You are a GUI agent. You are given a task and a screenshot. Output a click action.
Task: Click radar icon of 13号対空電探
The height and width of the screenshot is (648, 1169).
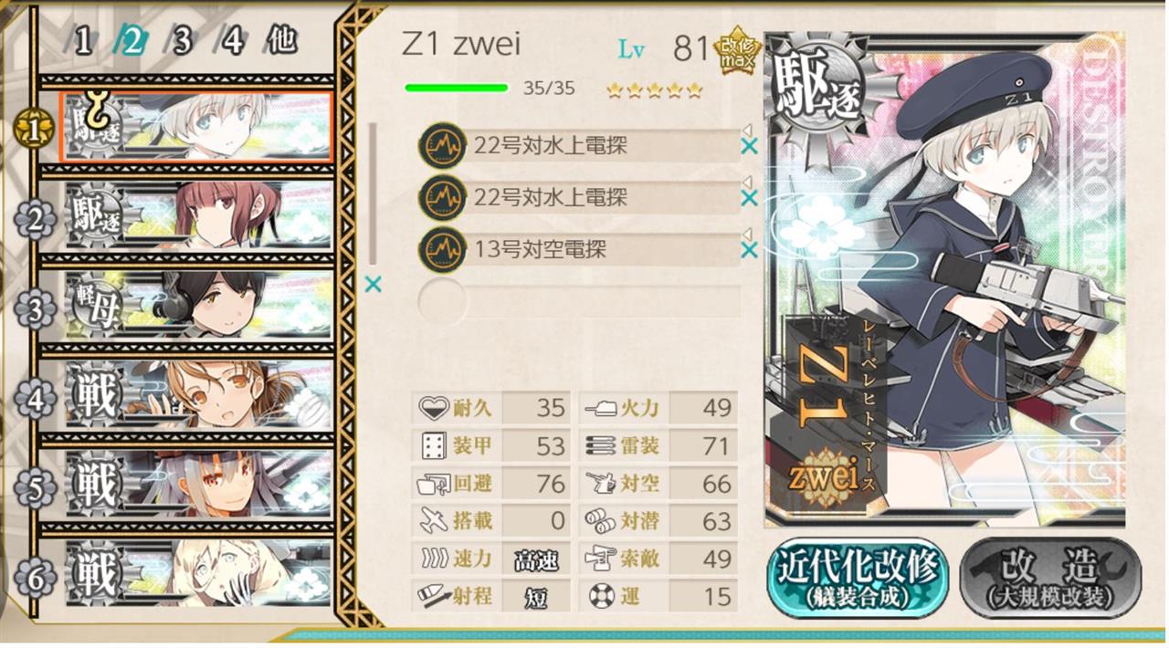point(442,250)
